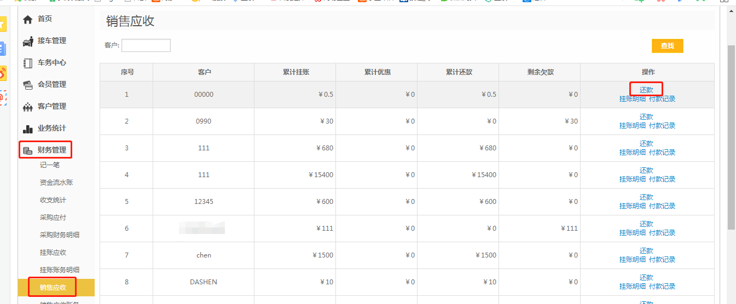
Task: Go to 收支统计 page
Action: click(x=53, y=200)
